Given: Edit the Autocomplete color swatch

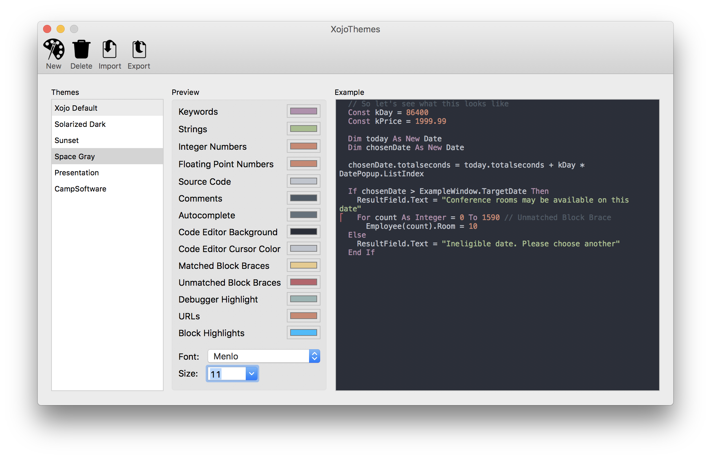Looking at the screenshot, I should (303, 215).
